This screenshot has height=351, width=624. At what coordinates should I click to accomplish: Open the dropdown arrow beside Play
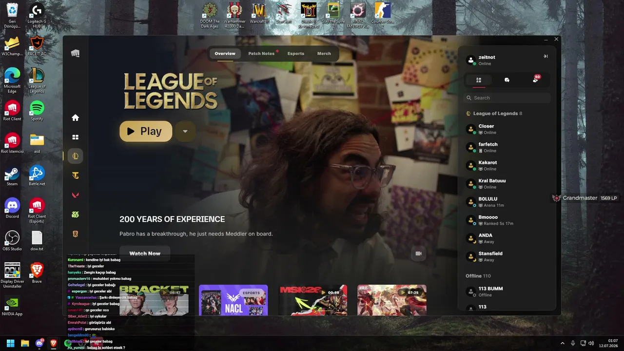(x=185, y=131)
